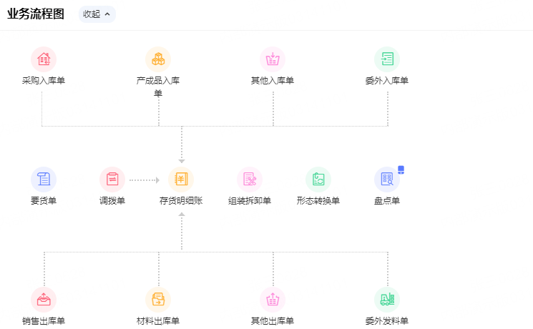Click the 销售出库单 label
The height and width of the screenshot is (329, 533).
point(44,321)
